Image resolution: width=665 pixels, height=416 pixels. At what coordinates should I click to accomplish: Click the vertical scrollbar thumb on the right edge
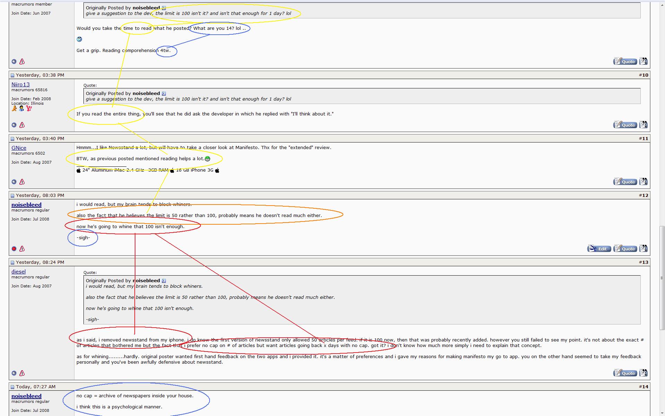coord(662,278)
